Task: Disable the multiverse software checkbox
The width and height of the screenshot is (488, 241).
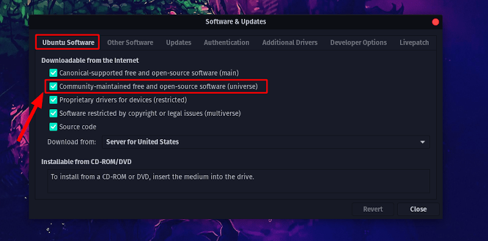Action: 54,113
